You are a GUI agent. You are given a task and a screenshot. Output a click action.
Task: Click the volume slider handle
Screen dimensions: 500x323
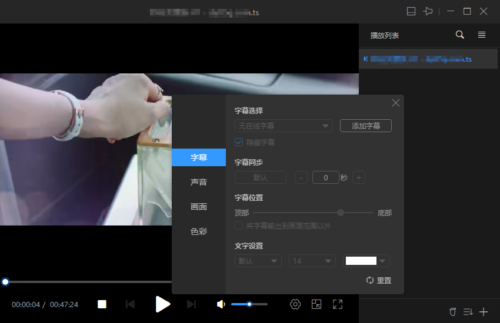coord(249,304)
